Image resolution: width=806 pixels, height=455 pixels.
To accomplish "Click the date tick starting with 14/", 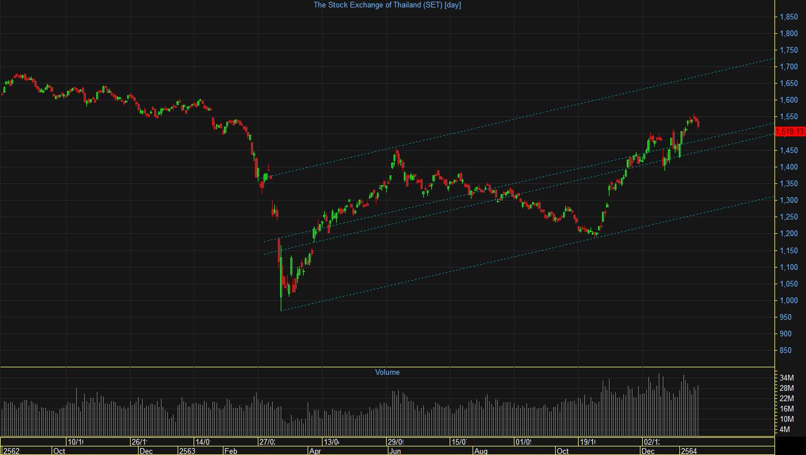I will pos(203,442).
